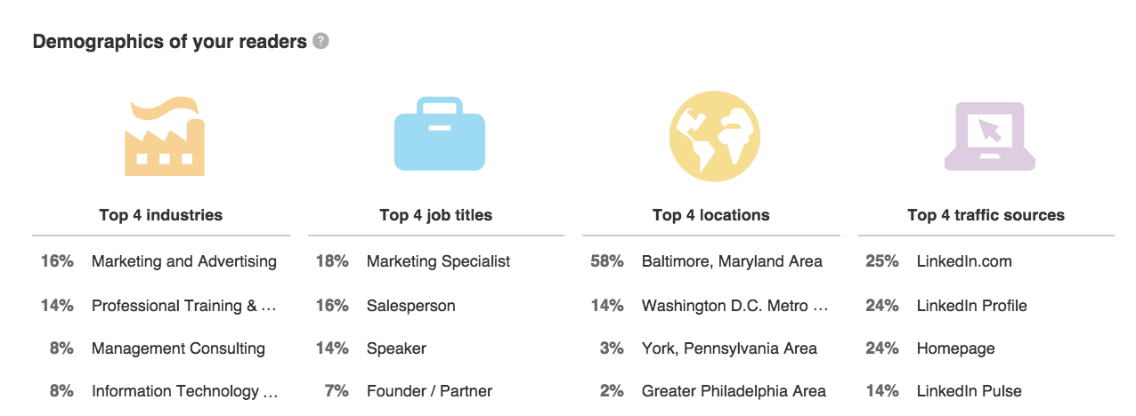The image size is (1136, 416).
Task: Click the yellow globe locations icon
Action: [x=715, y=136]
